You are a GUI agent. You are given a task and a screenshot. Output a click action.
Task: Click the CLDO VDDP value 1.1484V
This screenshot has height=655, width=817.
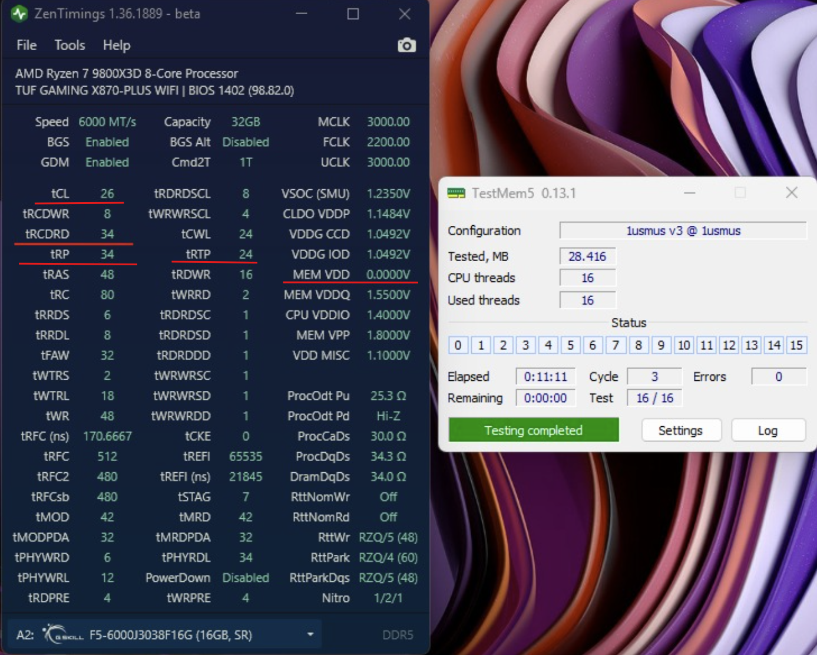click(388, 214)
